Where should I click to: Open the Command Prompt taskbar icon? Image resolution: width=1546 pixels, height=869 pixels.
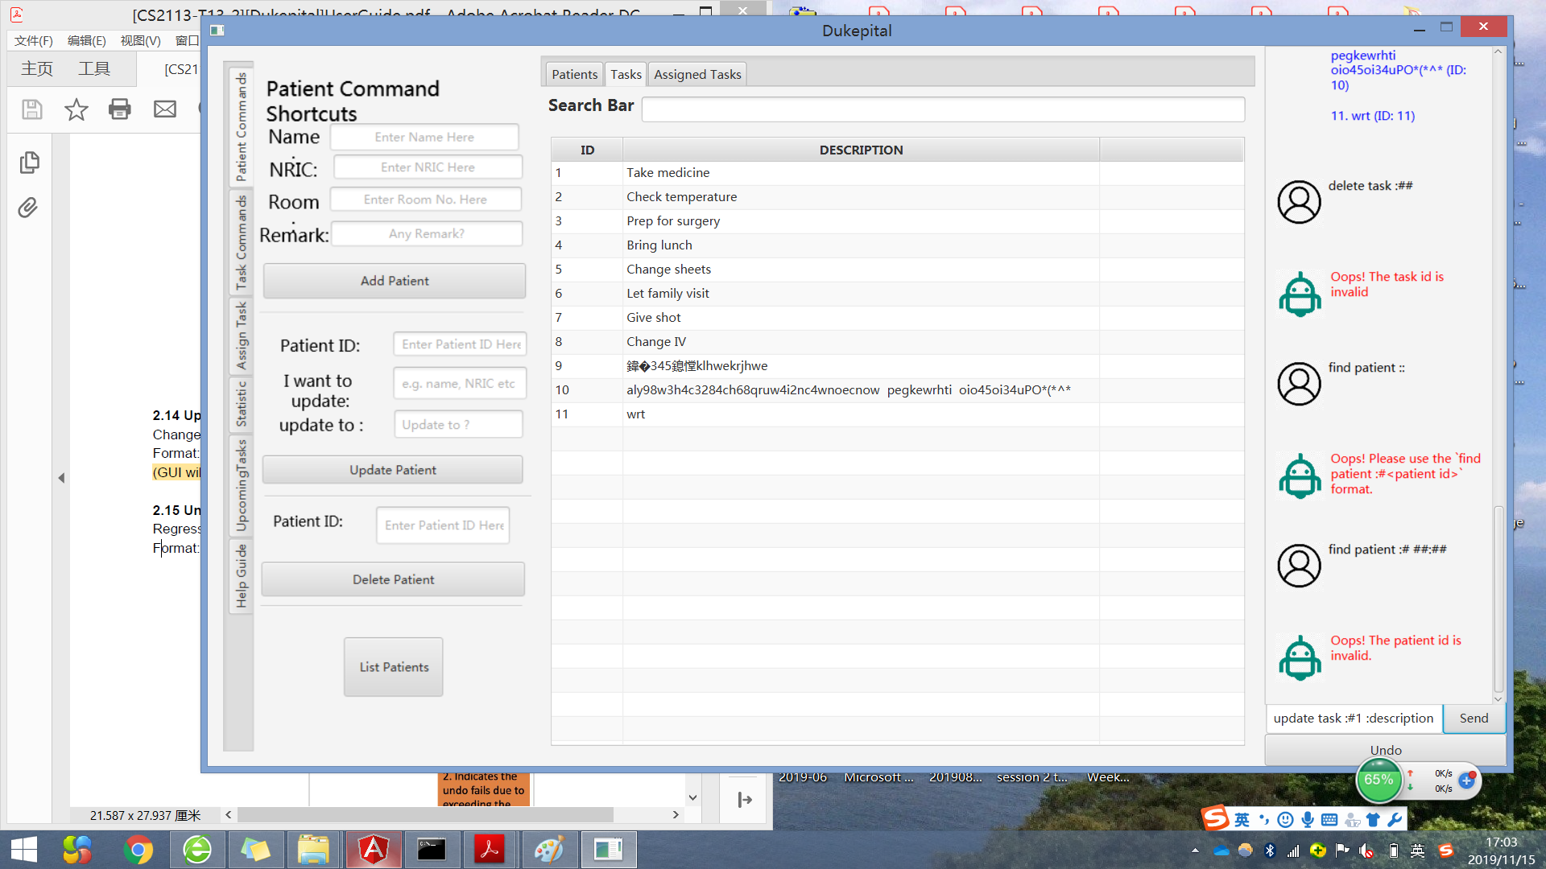tap(432, 850)
